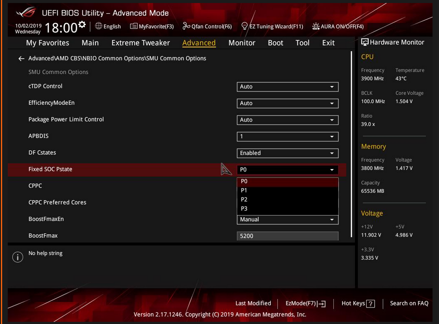
Task: Select the cTDP Control label
Action: [x=45, y=86]
